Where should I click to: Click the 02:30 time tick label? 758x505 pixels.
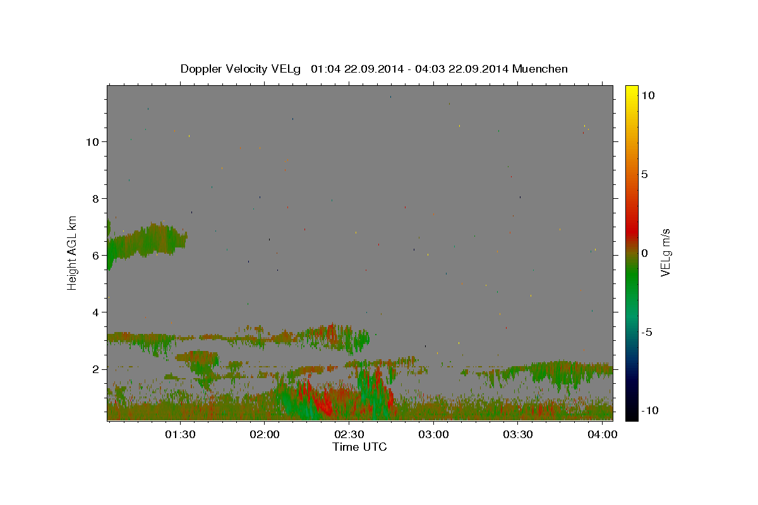349,435
